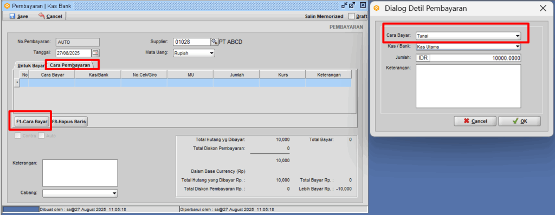This screenshot has height=215, width=555.
Task: Open the Cara Bayar Tunai dropdown
Action: point(468,36)
